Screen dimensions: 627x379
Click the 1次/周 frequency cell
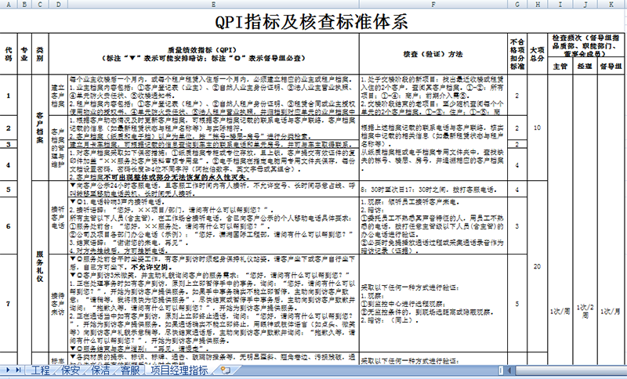click(x=560, y=311)
